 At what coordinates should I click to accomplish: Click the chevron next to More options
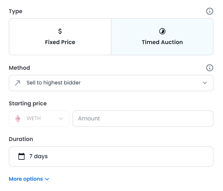(x=47, y=179)
